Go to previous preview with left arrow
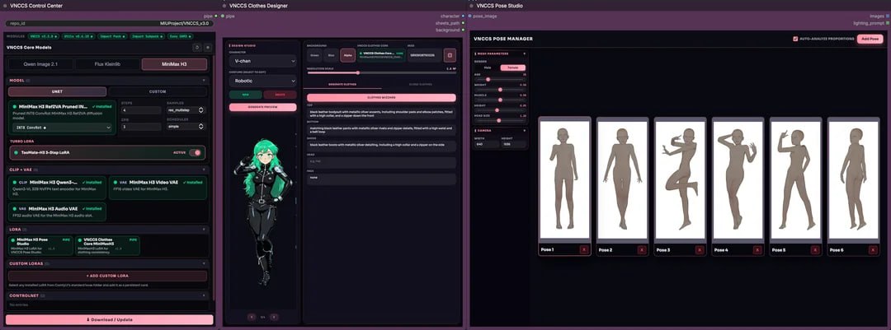Viewport: 891px width, 330px height. (x=252, y=317)
